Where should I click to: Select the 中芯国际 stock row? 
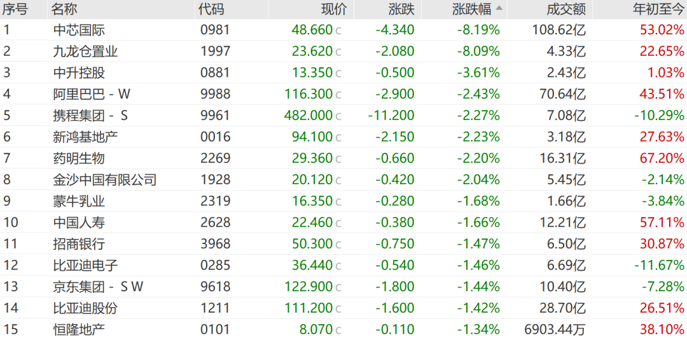343,30
